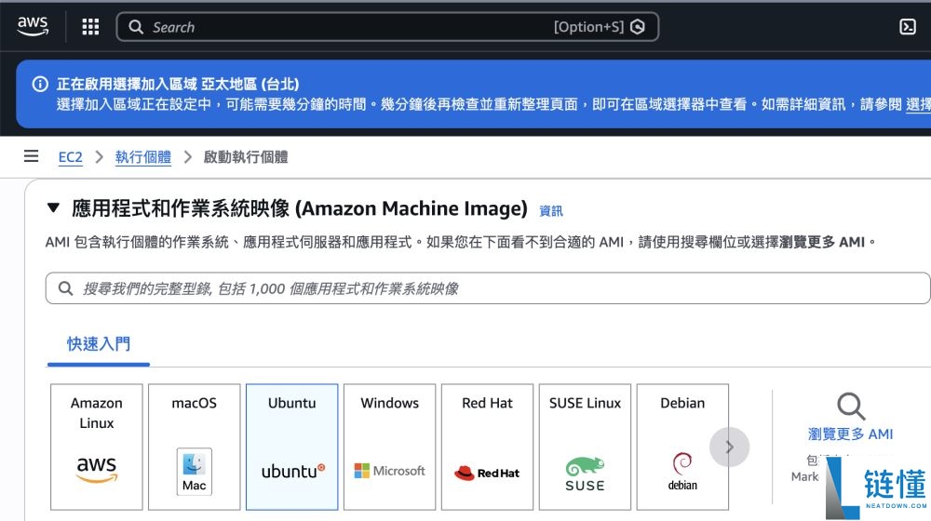Click the 瀏覽更多 AMI link

click(850, 434)
